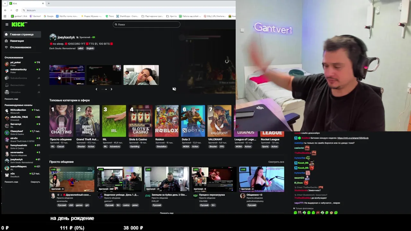
Task: Show more followed channels
Action: coord(11,99)
